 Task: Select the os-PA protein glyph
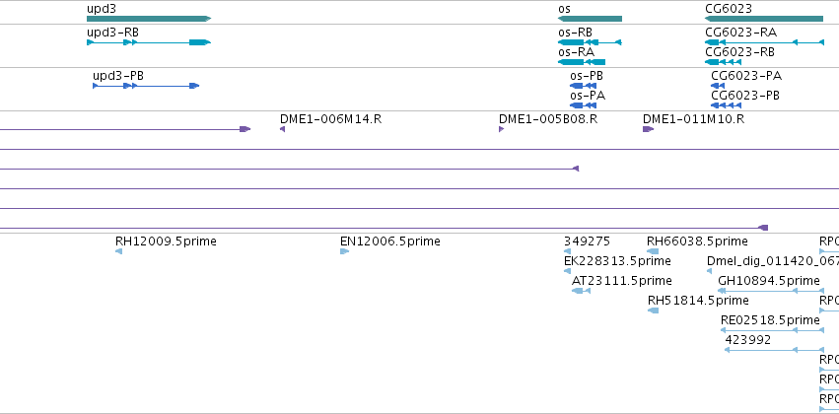pos(583,105)
